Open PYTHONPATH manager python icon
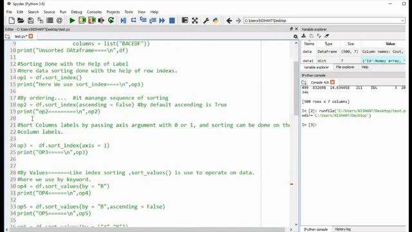 216,21
